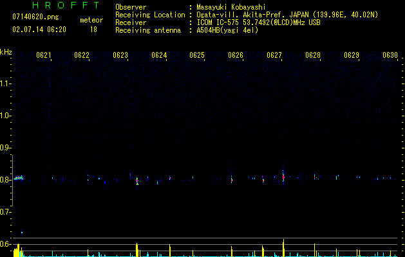Click the ICOM IC-575 receiver value
Screen dimensions: 405x257
pyautogui.click(x=259, y=22)
